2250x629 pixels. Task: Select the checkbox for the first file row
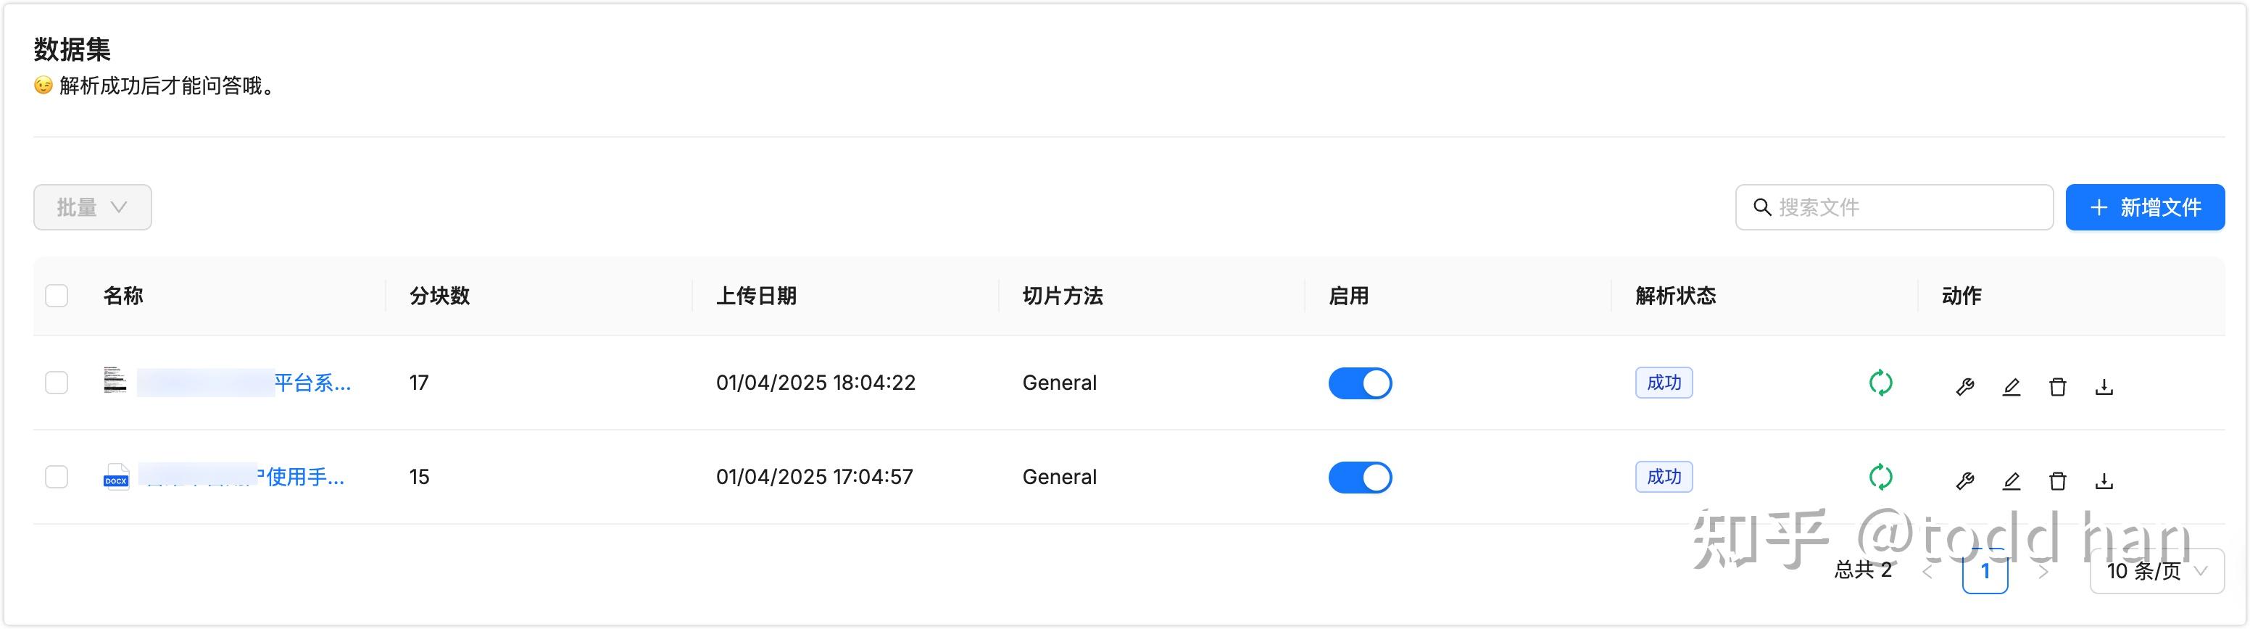[x=57, y=383]
